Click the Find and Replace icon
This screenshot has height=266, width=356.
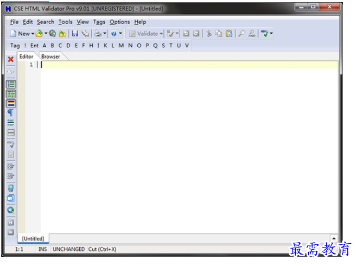point(252,34)
